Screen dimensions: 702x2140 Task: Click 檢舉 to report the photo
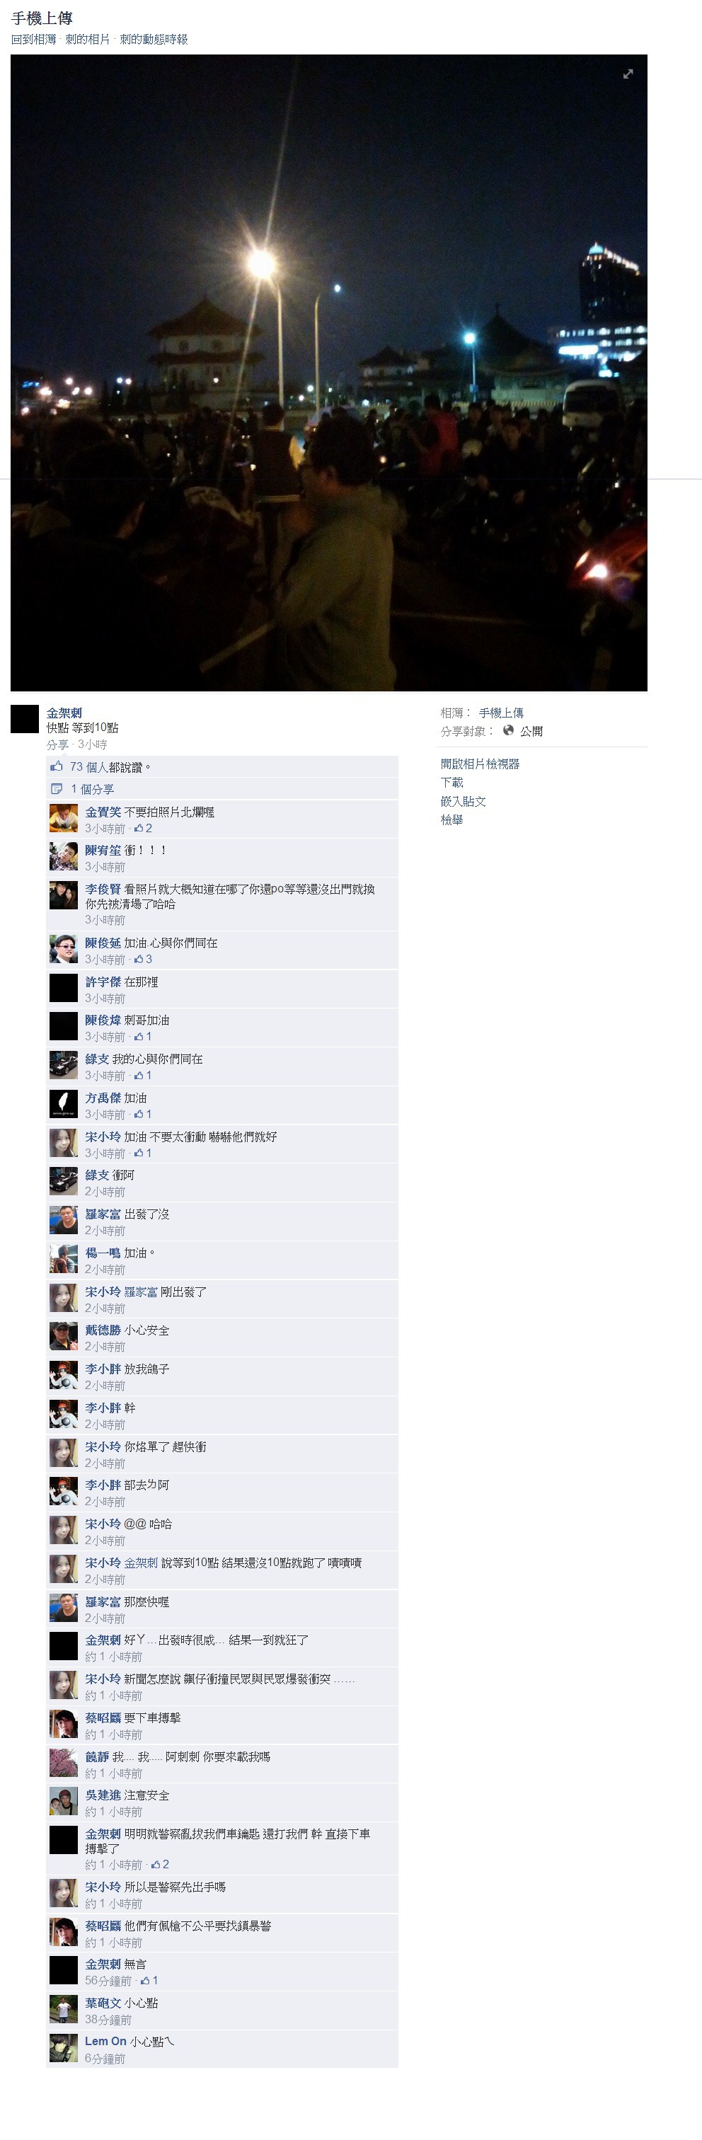pos(452,819)
